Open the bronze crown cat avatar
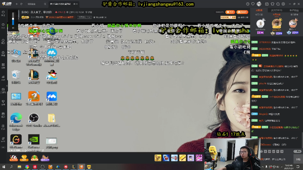303x170 pixels. [293, 24]
